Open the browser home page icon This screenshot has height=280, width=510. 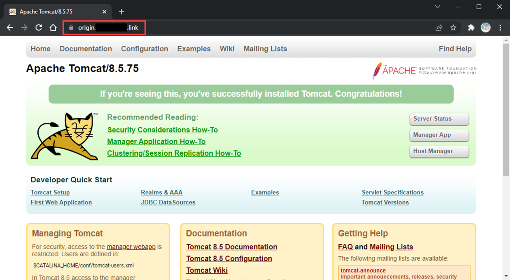[53, 28]
